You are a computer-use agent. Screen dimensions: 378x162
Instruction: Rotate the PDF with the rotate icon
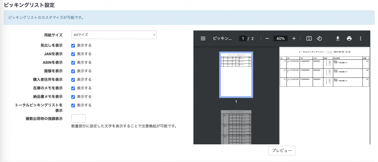319,39
